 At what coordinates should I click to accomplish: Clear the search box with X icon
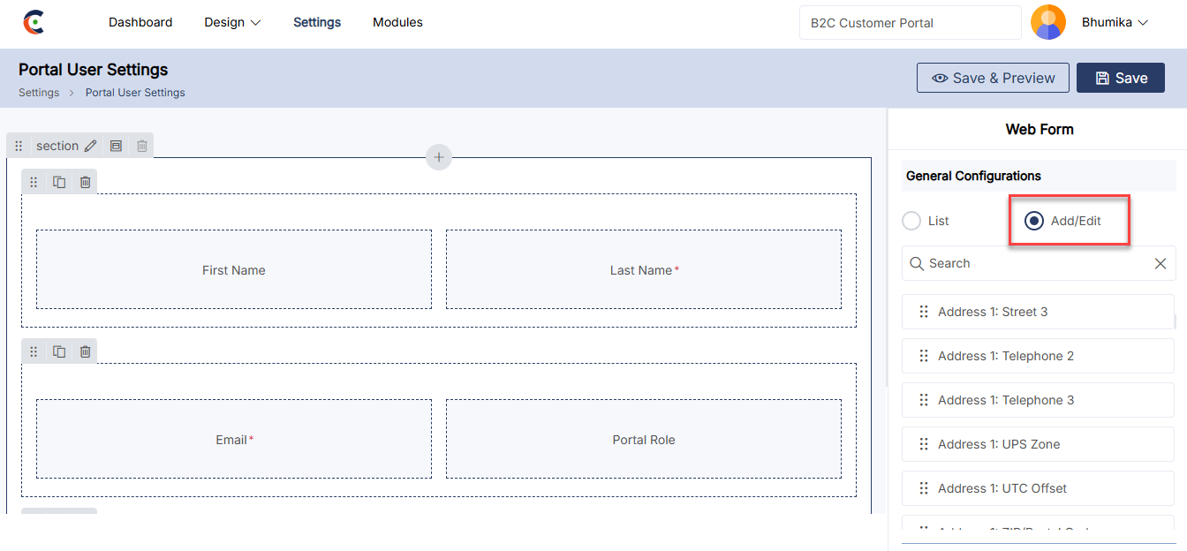click(x=1161, y=263)
